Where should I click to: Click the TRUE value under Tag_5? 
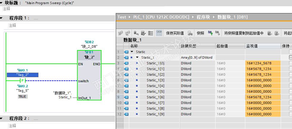pos(23,97)
